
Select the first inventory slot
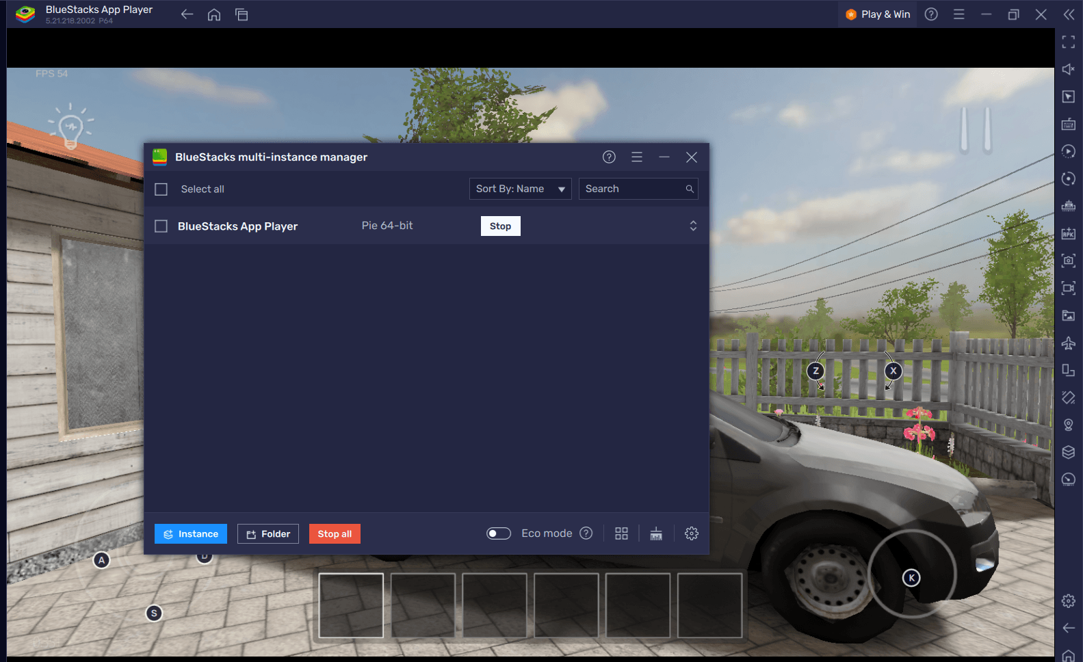351,605
